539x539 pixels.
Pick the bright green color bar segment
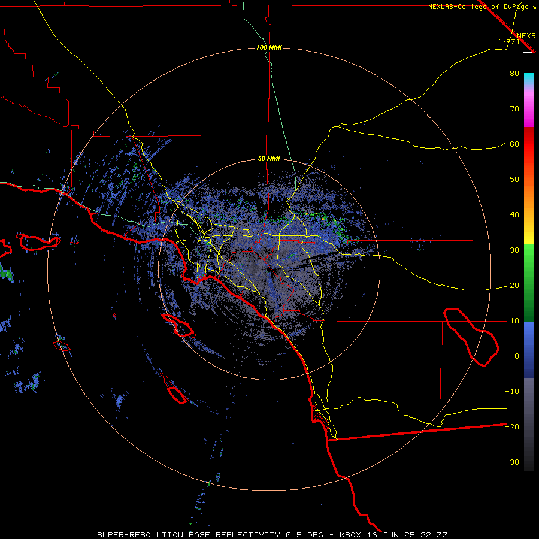coord(529,253)
